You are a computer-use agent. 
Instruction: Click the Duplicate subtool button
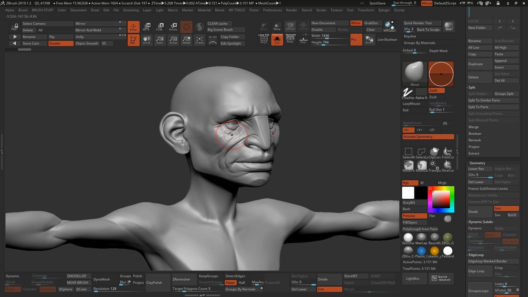(x=480, y=64)
